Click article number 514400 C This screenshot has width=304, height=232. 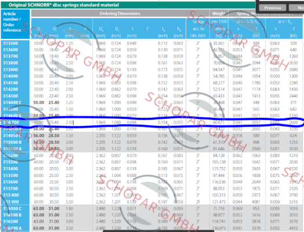12,103
